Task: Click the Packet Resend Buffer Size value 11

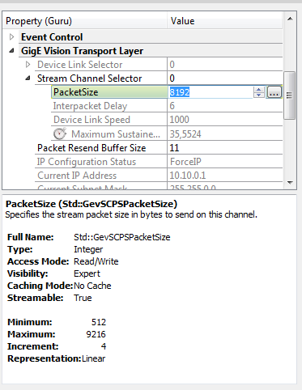Action: [174, 148]
